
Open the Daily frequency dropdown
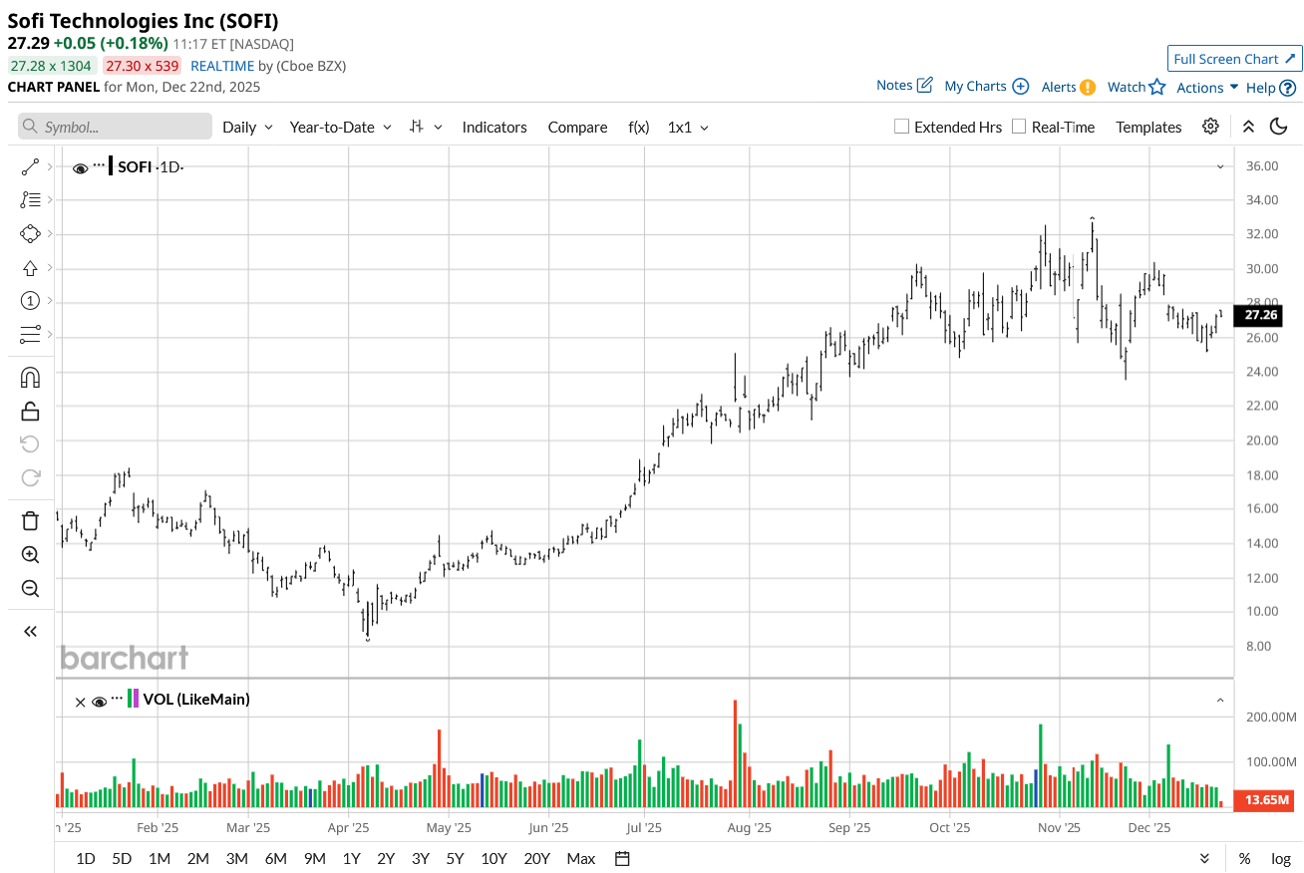pos(247,127)
